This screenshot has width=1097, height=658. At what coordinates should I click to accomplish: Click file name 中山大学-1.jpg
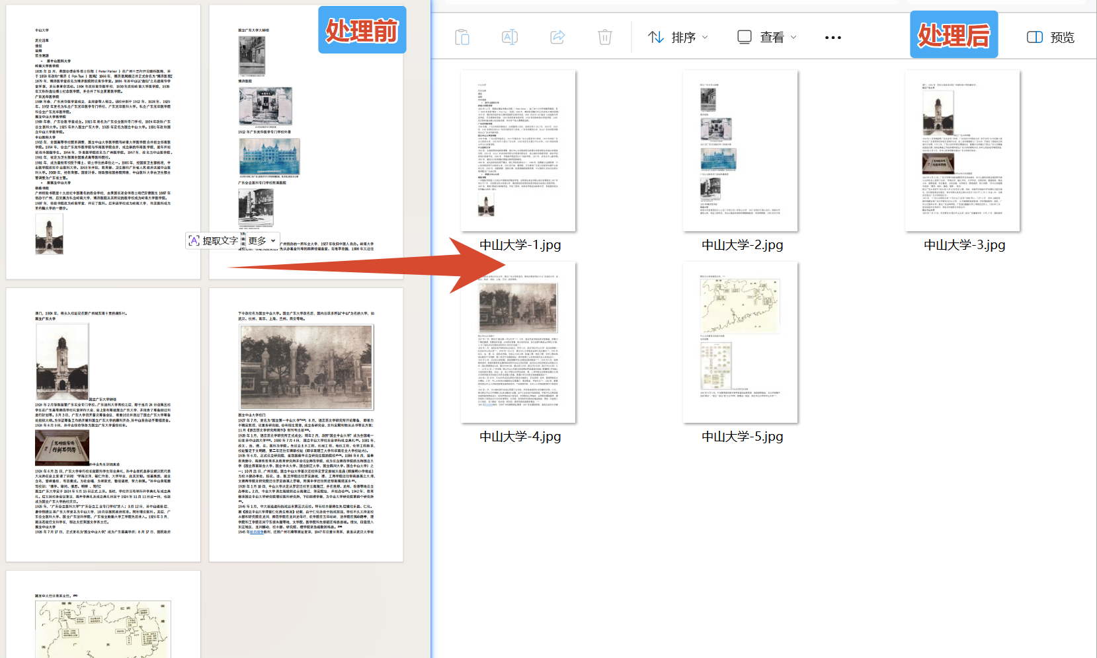[520, 245]
